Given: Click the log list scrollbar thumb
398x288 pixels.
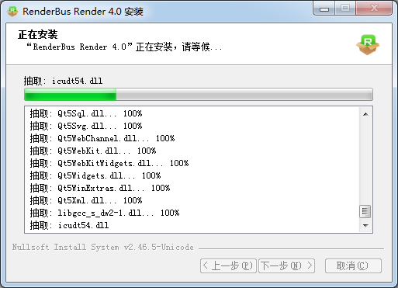Looking at the screenshot, I should pos(365,211).
